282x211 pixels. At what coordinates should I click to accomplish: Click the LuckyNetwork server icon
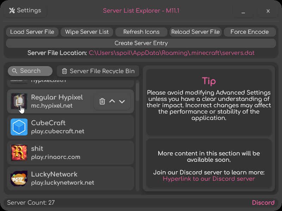pyautogui.click(x=19, y=178)
